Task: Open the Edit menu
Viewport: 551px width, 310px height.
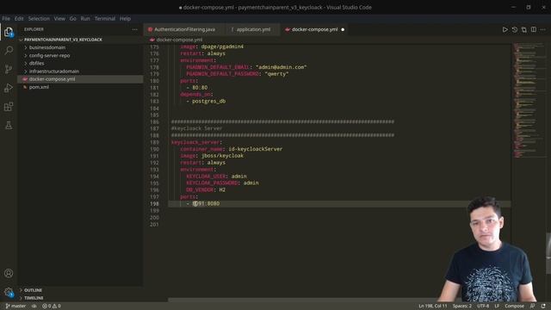Action: pyautogui.click(x=19, y=19)
